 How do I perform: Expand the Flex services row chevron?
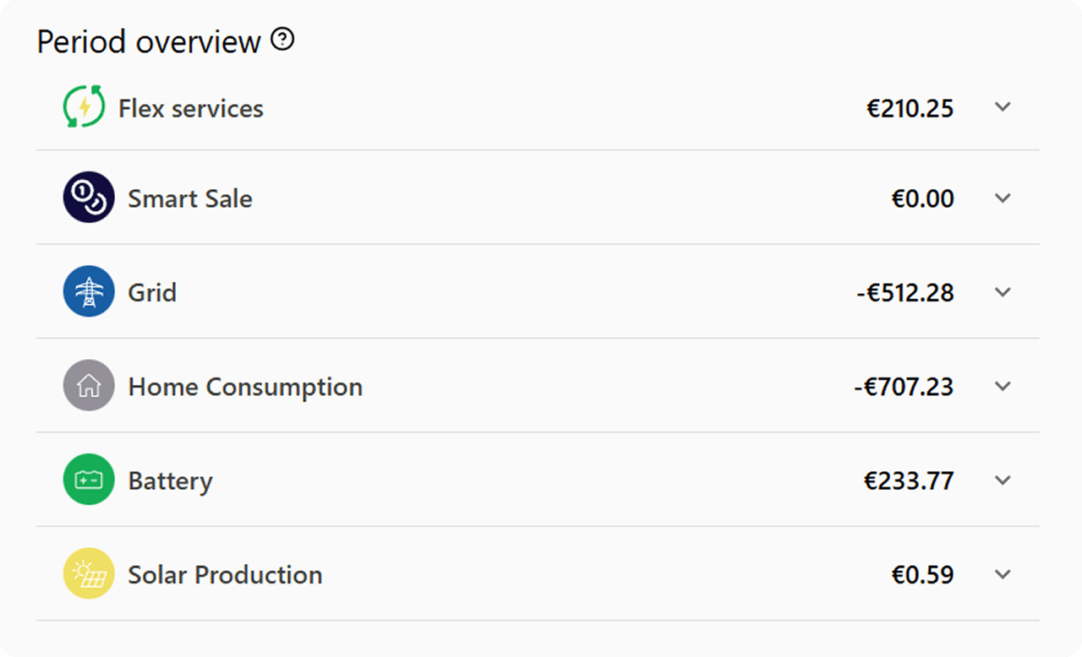[1003, 107]
